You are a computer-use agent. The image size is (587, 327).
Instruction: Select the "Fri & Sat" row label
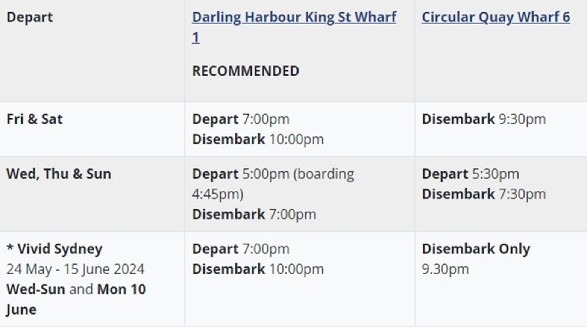(x=35, y=119)
